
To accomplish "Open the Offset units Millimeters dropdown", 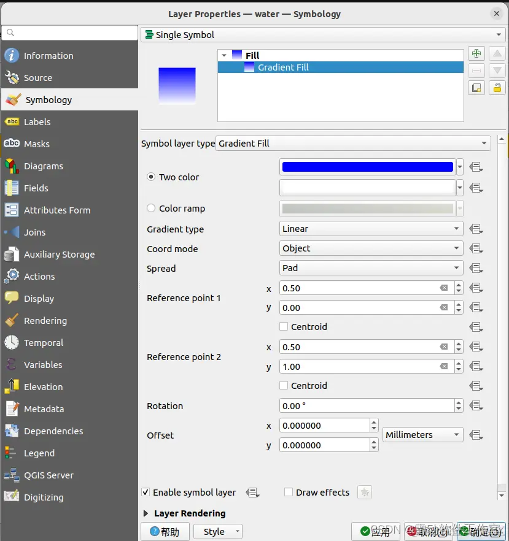I will tap(422, 435).
